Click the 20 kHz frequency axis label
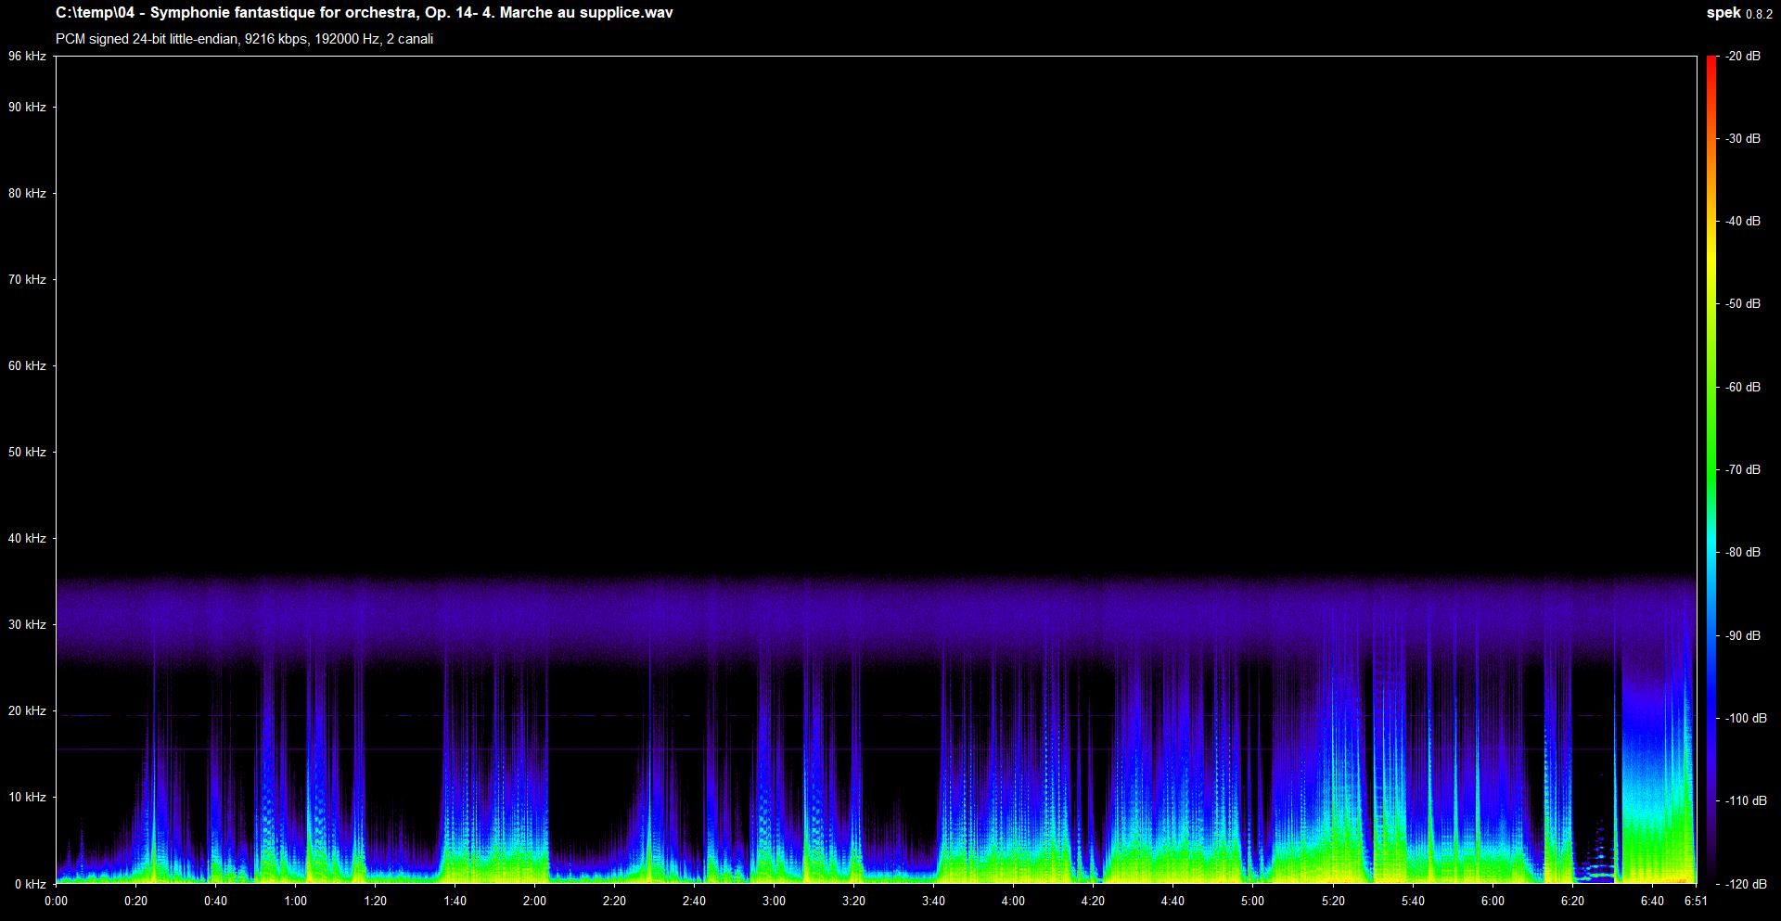The image size is (1781, 921). pyautogui.click(x=28, y=710)
